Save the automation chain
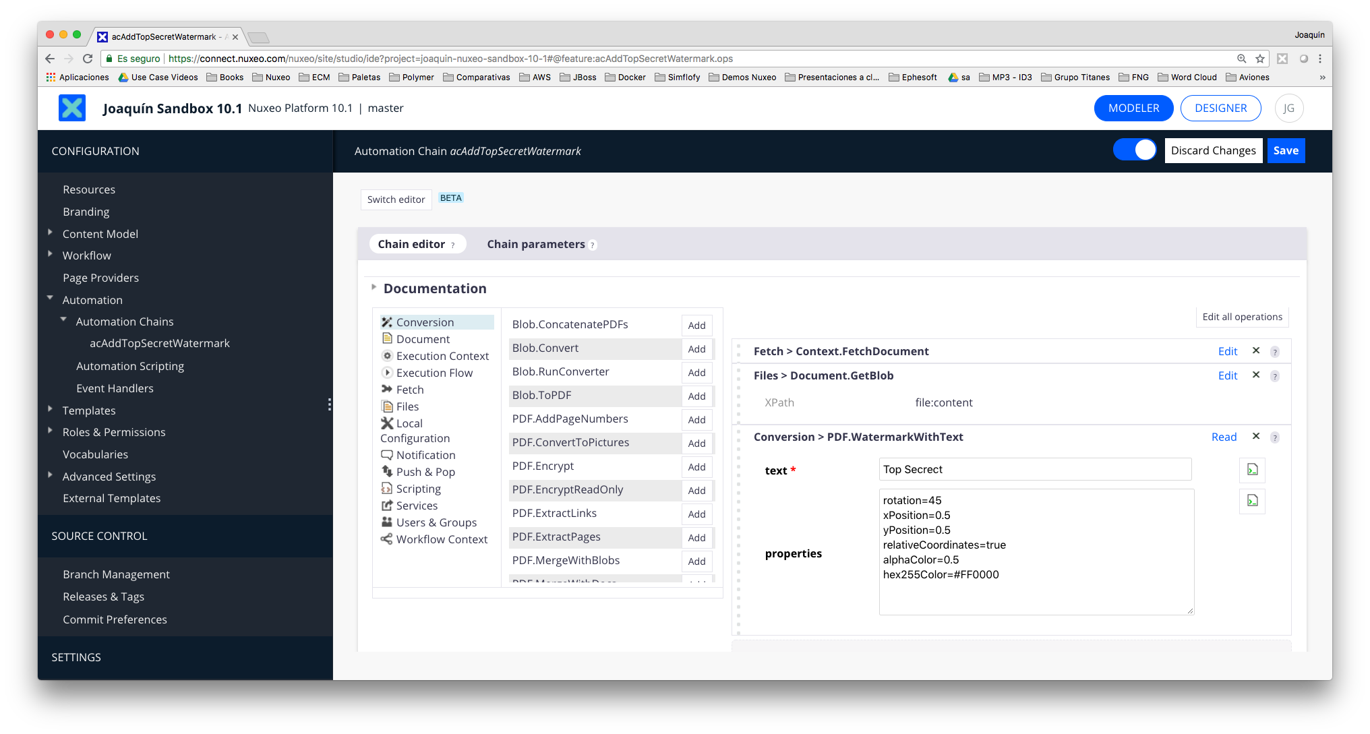Image resolution: width=1370 pixels, height=734 pixels. point(1286,150)
